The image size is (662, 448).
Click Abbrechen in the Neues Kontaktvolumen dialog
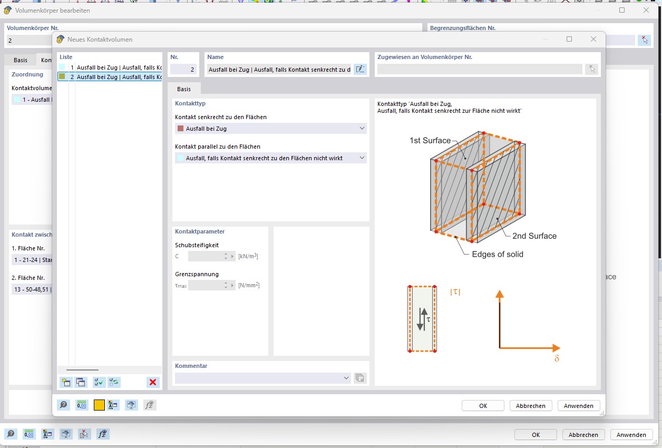coord(531,406)
